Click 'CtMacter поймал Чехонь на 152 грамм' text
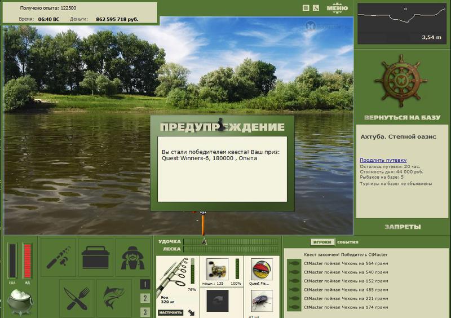 point(346,281)
